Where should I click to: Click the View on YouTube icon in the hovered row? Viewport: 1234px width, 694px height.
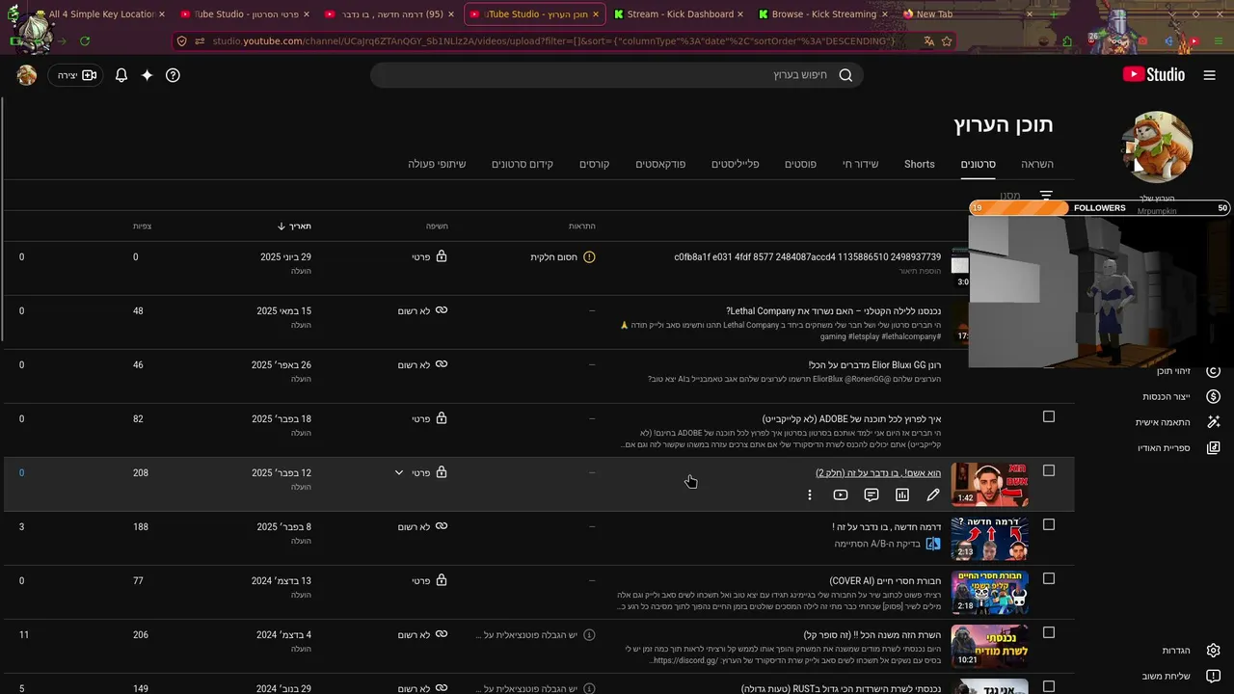841,494
